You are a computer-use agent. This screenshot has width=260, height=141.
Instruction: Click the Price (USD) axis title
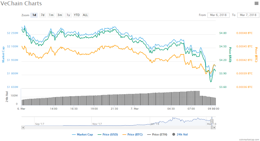(230, 54)
